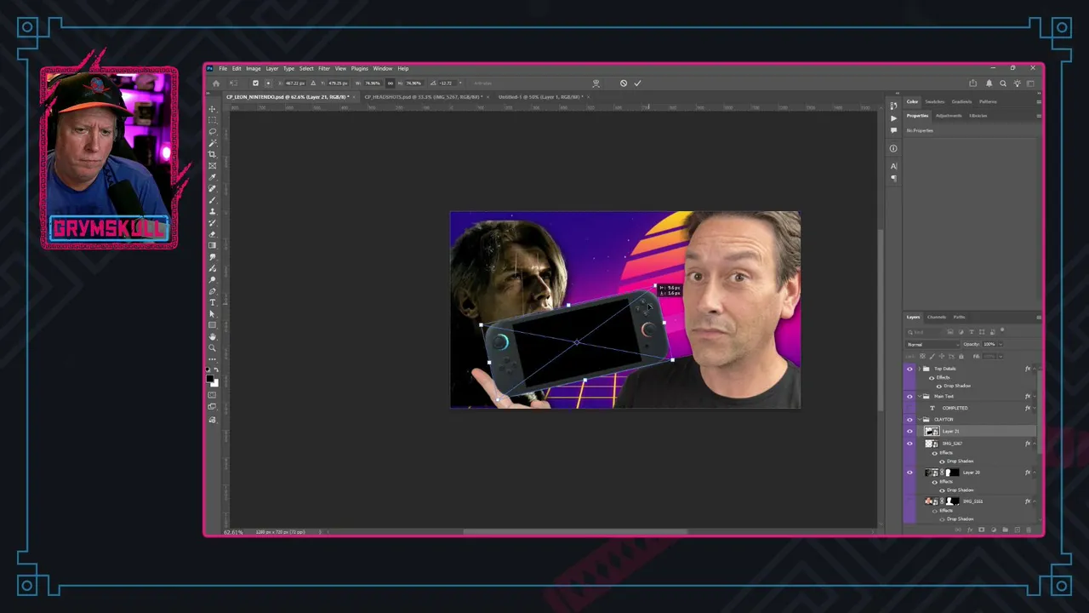Hide the Top Details group
Viewport: 1089px width, 613px height.
(910, 369)
